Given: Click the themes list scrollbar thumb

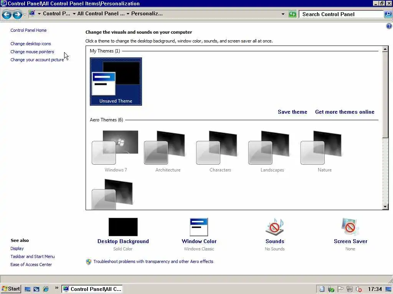Looking at the screenshot, I should coord(385,95).
